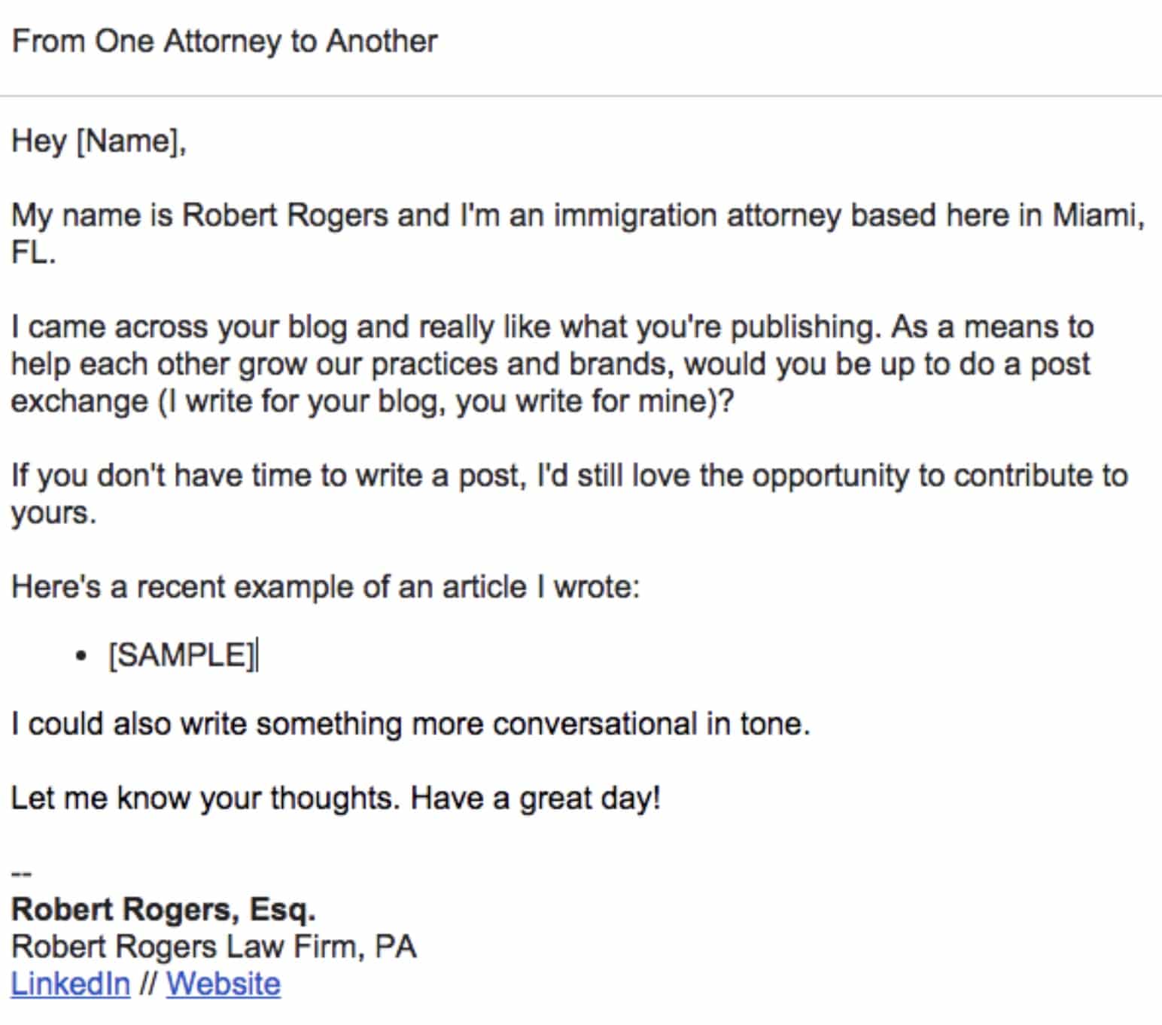Click the bold 'Robert Rogers, Esq.' signature name
Image resolution: width=1162 pixels, height=1025 pixels.
163,910
